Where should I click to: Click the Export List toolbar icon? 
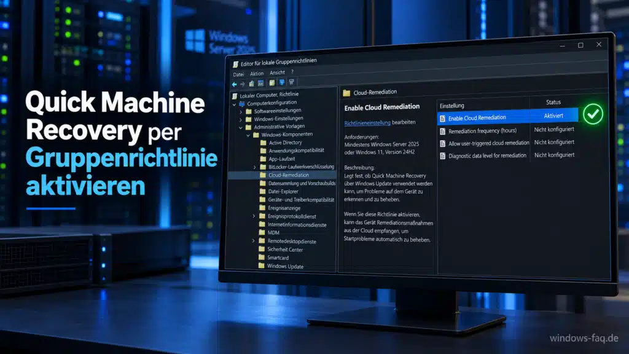pos(272,83)
